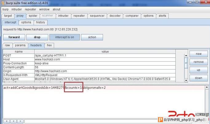Switch to the hex view
210x124 pixels.
click(49, 45)
